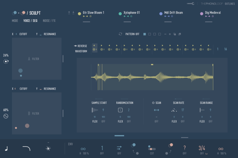Click the upload preset arrow icon

point(69,13)
